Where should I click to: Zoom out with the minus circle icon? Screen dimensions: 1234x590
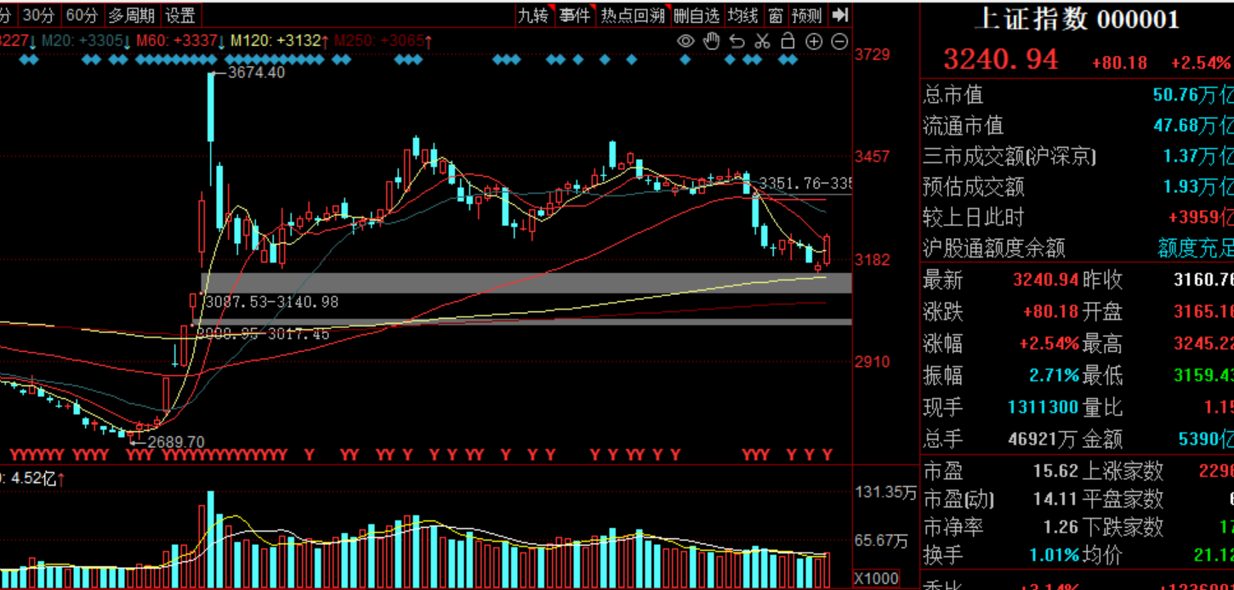pyautogui.click(x=839, y=42)
